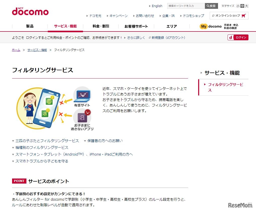256x211 pixels.
Task: Click the red d ログイン button
Action: click(x=238, y=38)
